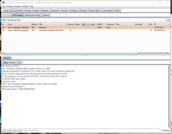Click the User-Agent header line
The width and height of the screenshot is (172, 134).
38,71
